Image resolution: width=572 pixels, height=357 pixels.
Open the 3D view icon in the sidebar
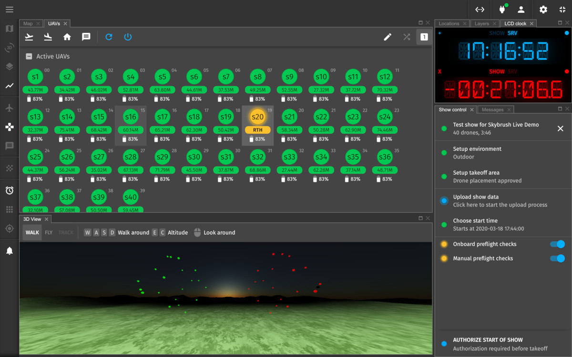(x=9, y=47)
